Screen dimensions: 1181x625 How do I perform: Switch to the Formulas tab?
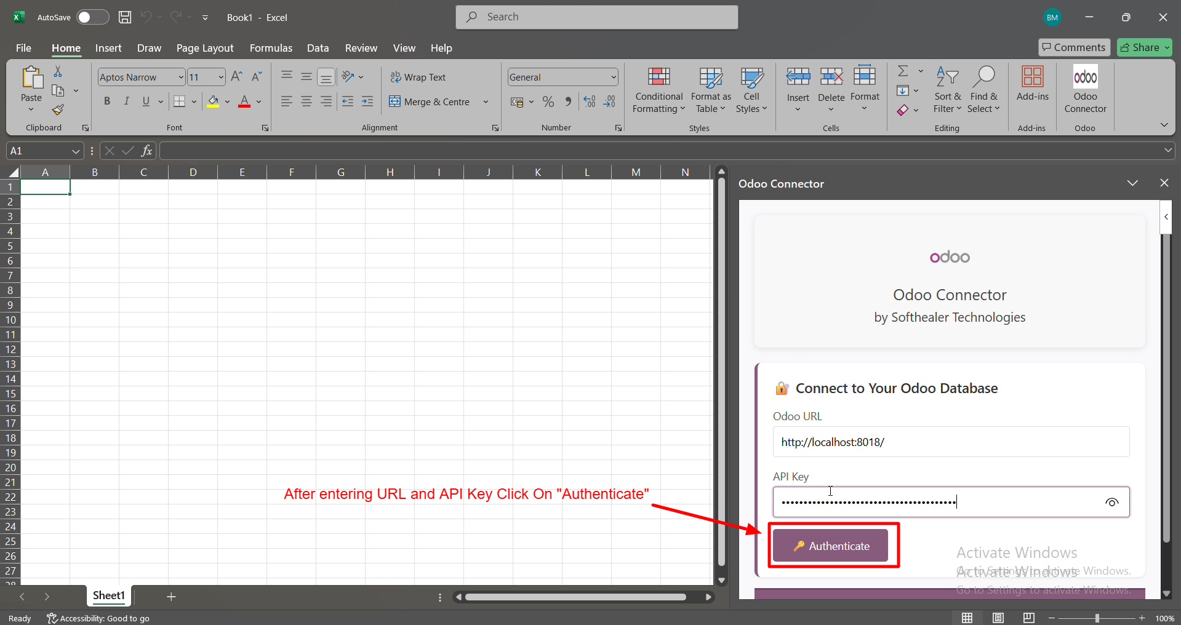coord(271,48)
